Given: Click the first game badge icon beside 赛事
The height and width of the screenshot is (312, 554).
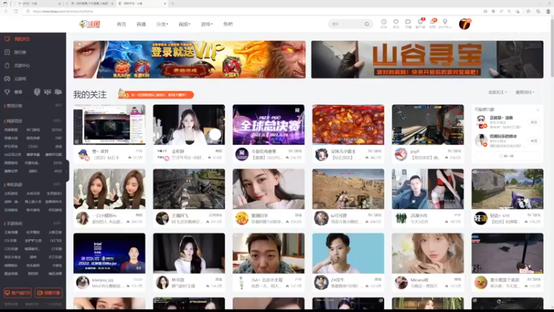Looking at the screenshot, I should tap(37, 92).
